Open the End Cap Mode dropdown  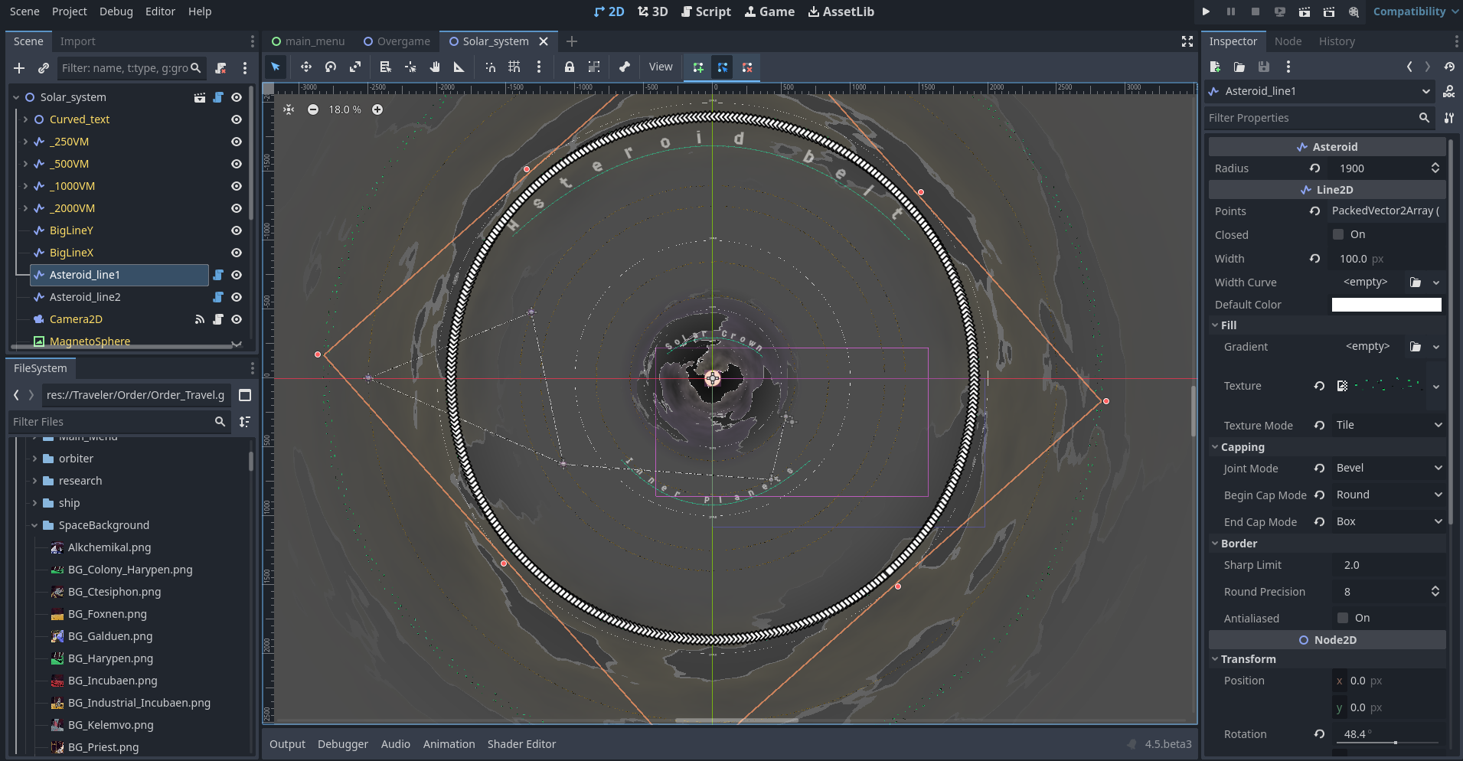(1388, 521)
